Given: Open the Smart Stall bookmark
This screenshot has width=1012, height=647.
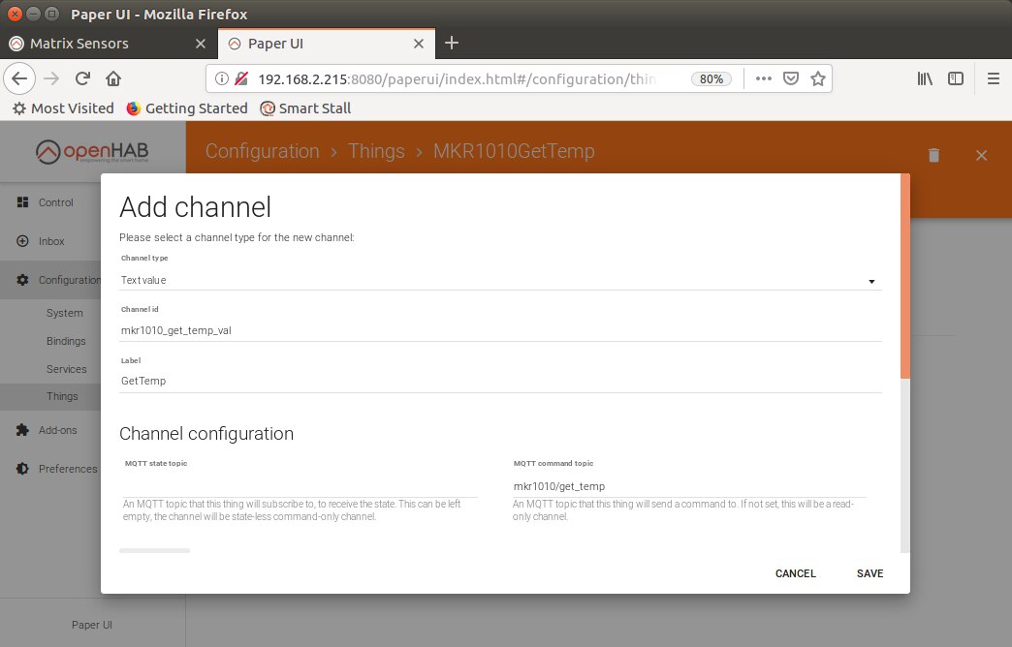Looking at the screenshot, I should [x=306, y=108].
